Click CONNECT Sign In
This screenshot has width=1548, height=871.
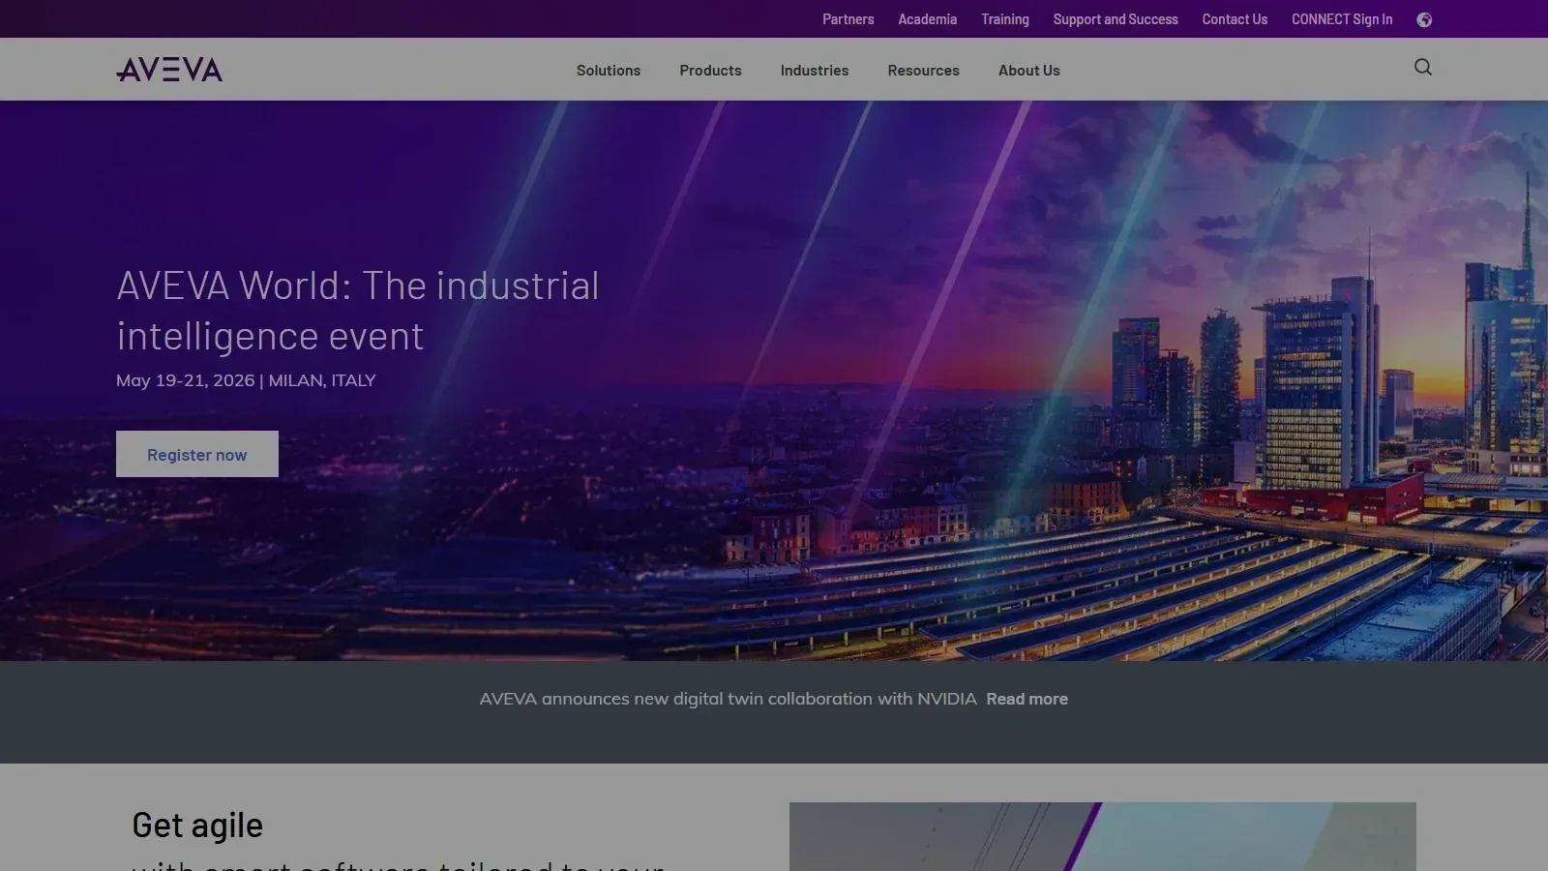(x=1342, y=19)
